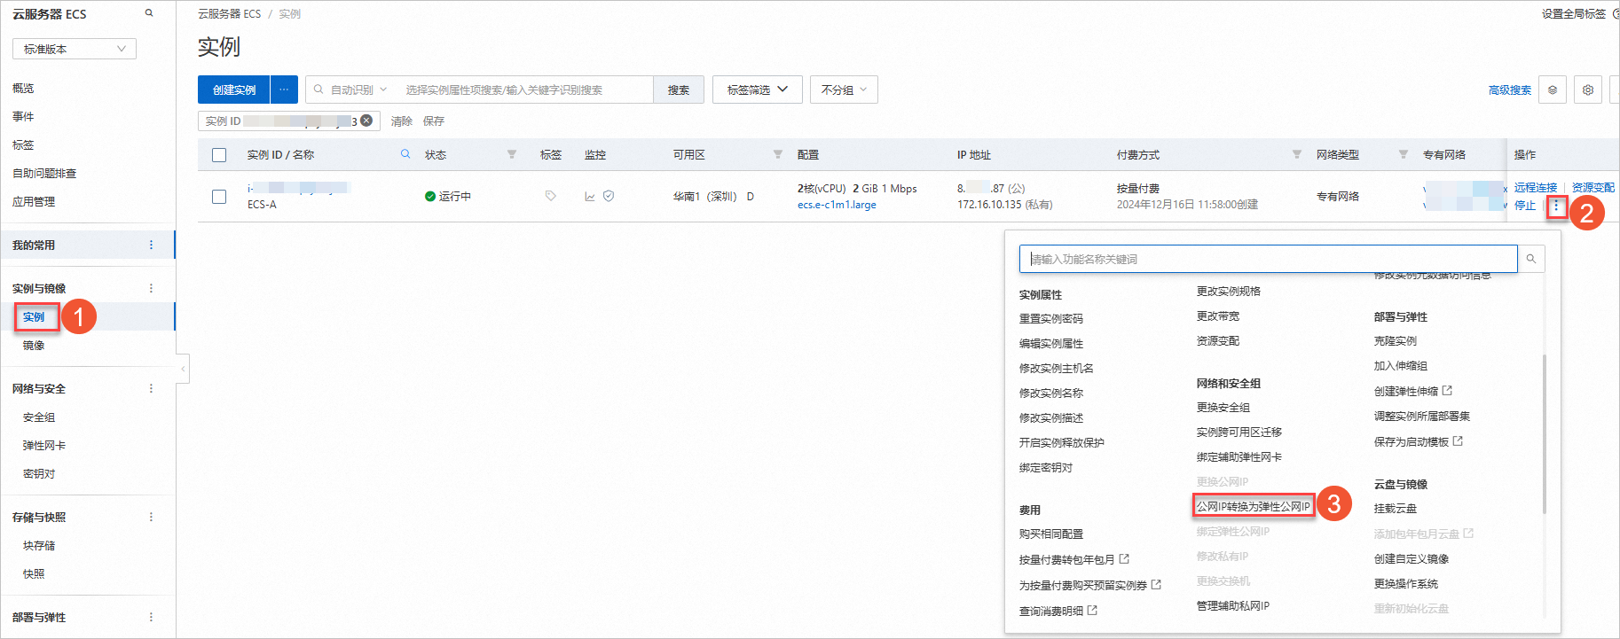
Task: Click the 搜索 button
Action: [x=679, y=90]
